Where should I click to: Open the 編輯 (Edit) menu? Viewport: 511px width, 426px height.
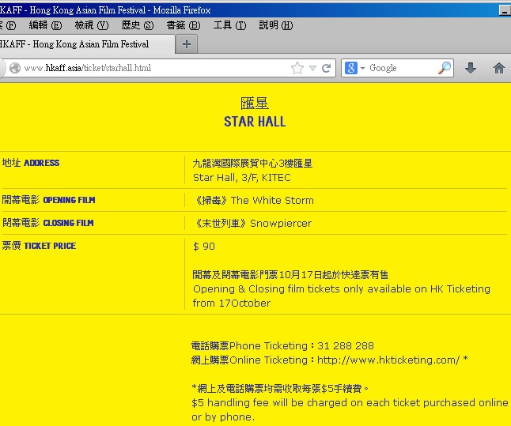pyautogui.click(x=45, y=25)
